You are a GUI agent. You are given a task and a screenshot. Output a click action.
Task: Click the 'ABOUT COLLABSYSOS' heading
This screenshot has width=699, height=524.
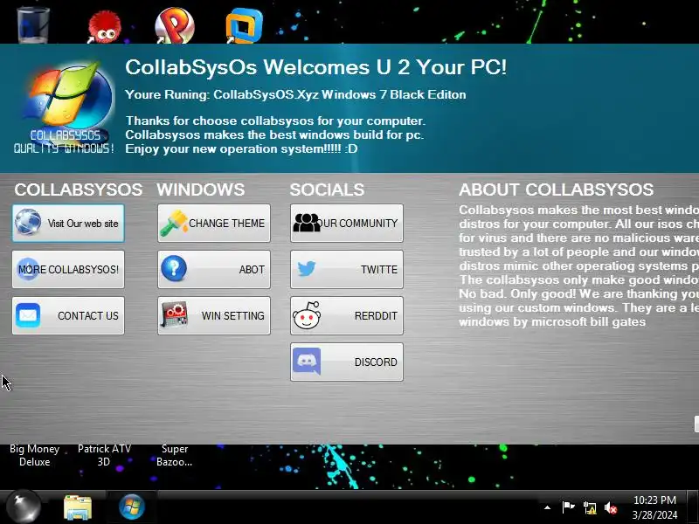pyautogui.click(x=556, y=190)
